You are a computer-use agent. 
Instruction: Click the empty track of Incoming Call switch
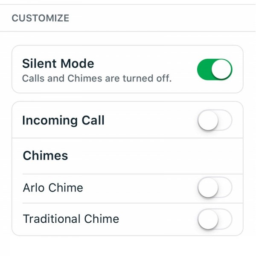click(x=225, y=120)
